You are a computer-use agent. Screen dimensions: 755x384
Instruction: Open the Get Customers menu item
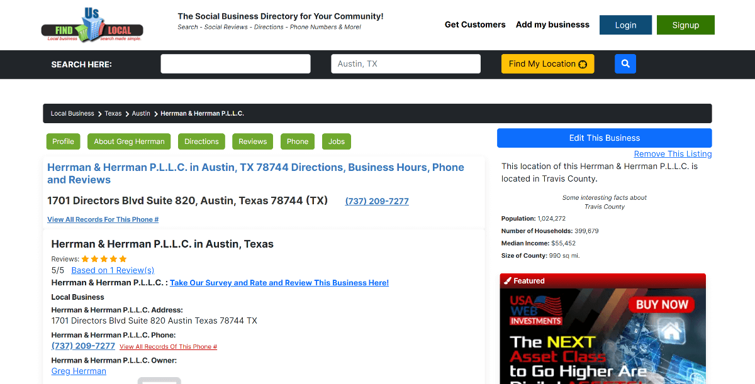475,25
